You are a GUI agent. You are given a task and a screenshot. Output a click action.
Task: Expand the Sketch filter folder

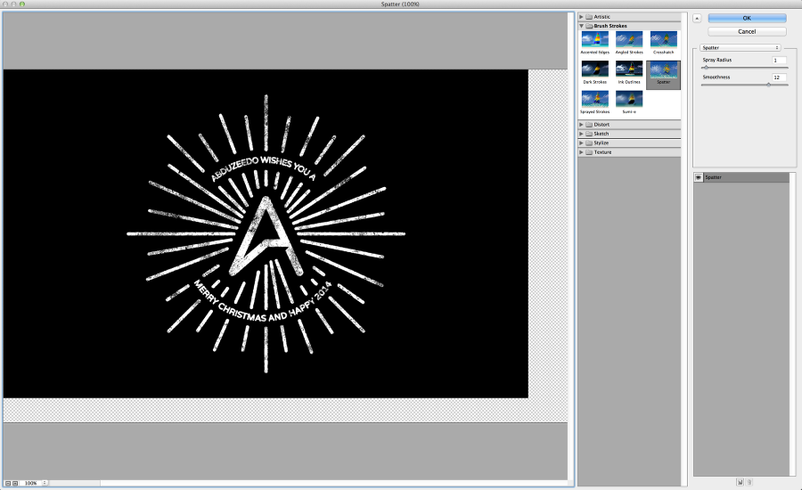[581, 134]
